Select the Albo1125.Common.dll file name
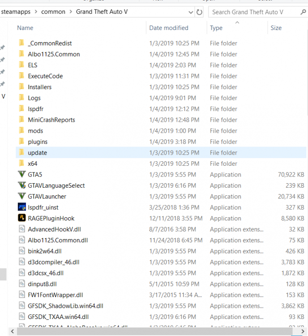 58,240
